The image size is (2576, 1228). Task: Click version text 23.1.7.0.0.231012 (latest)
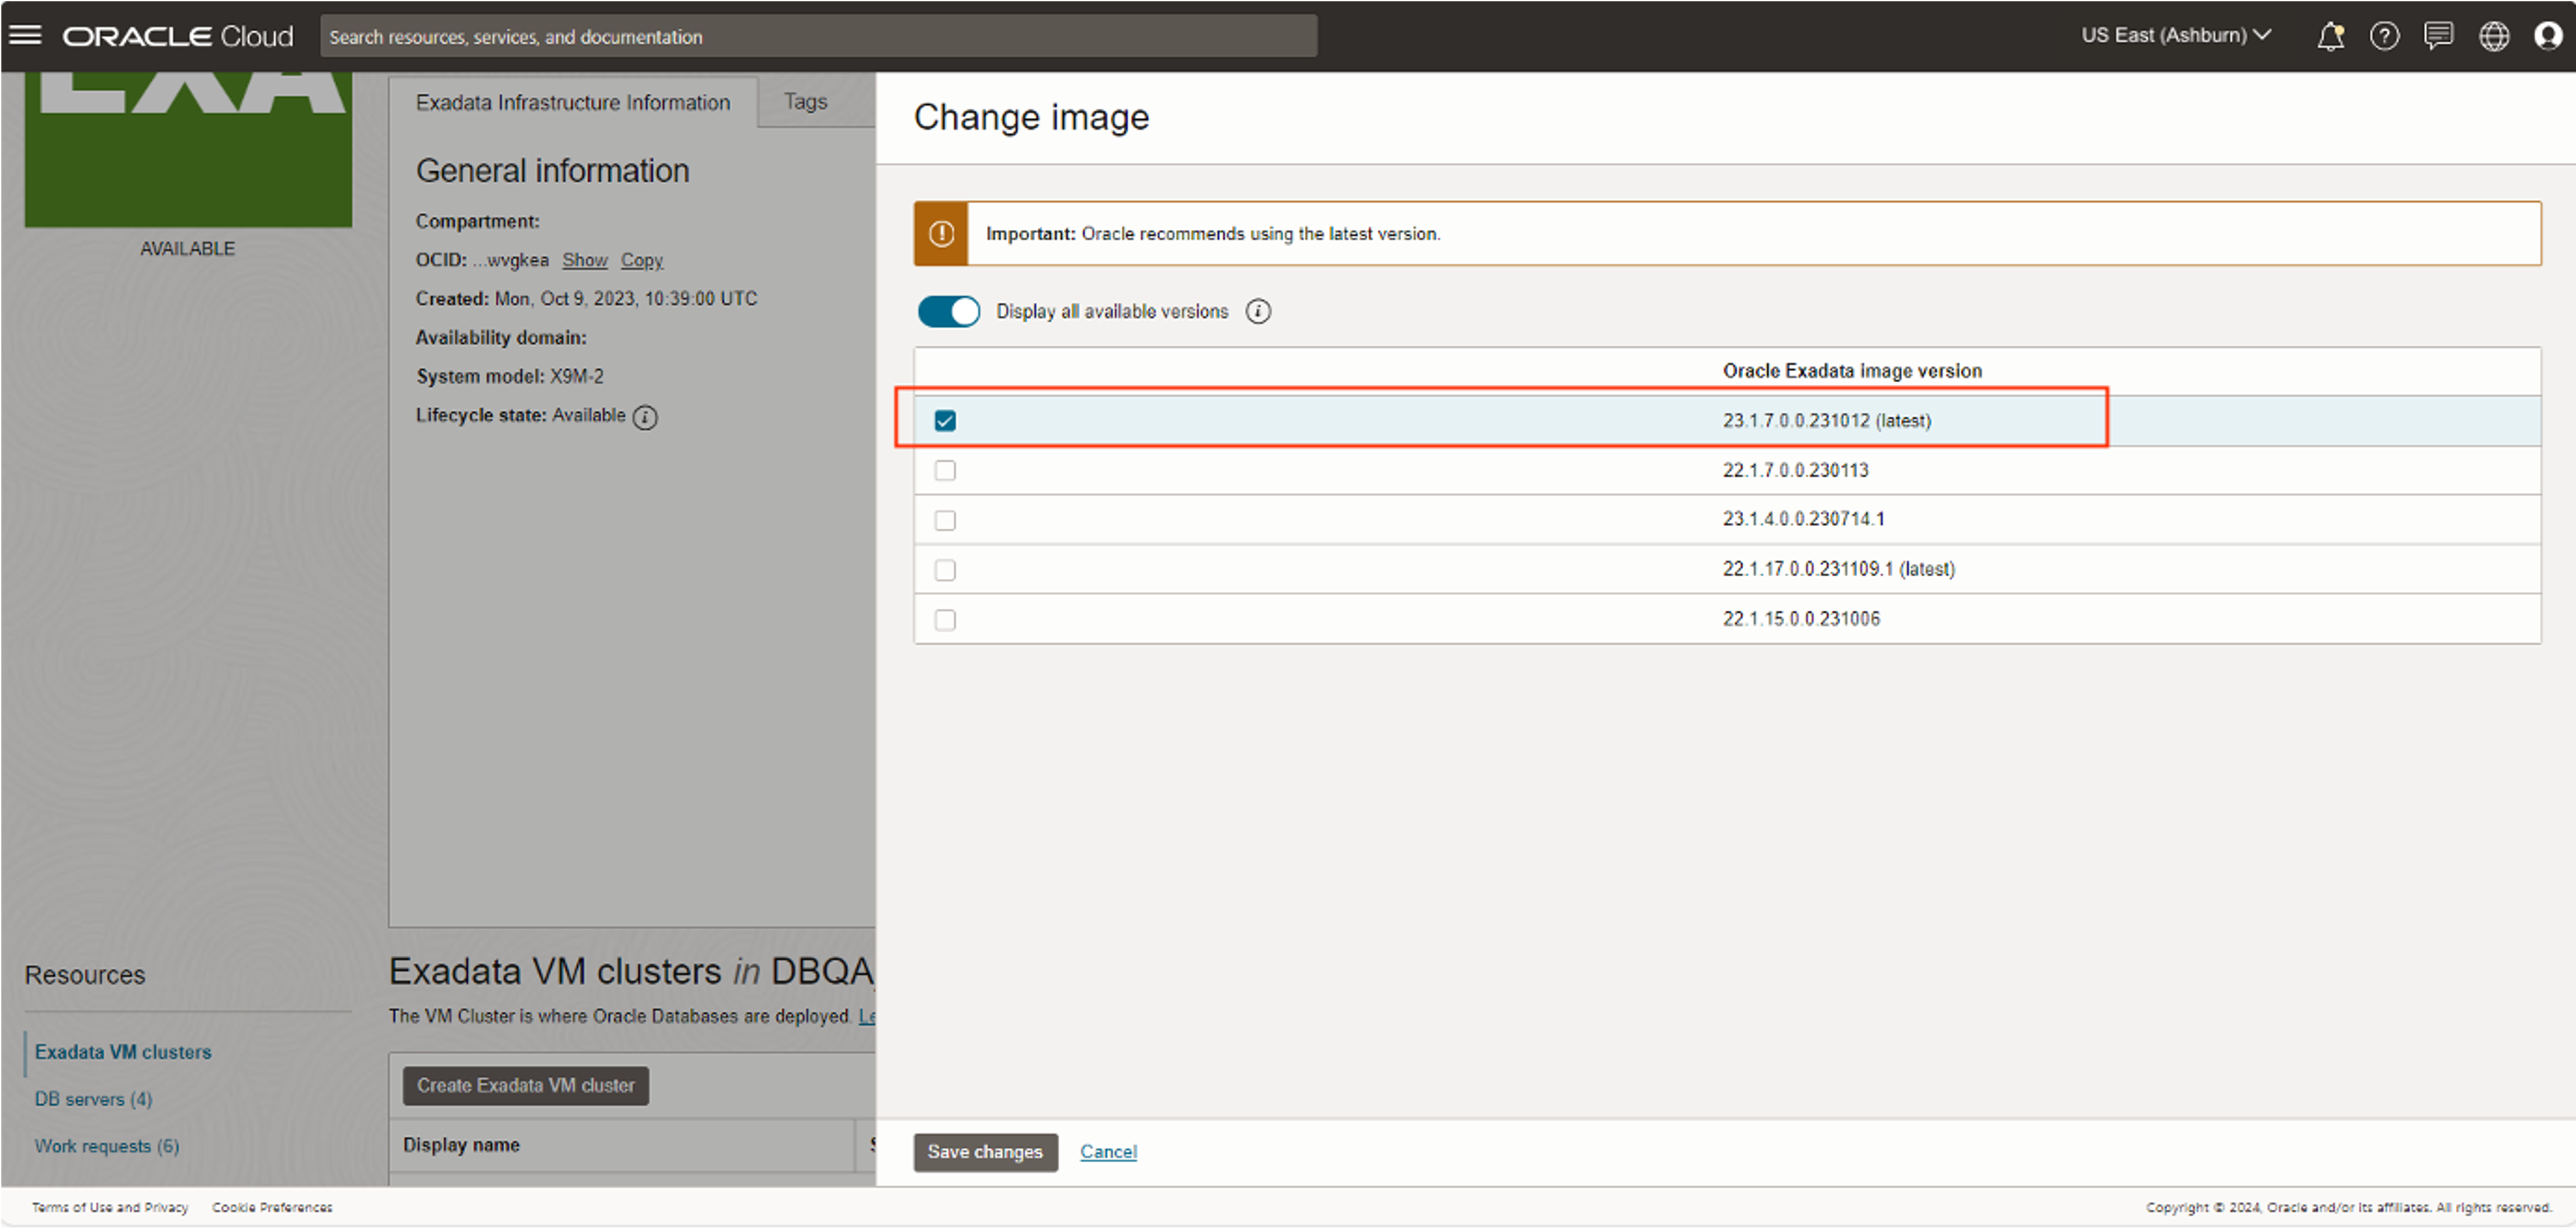(1826, 421)
